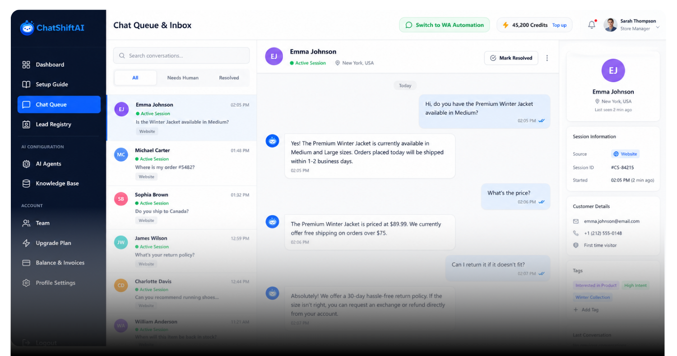The height and width of the screenshot is (356, 677).
Task: Click the JW avatar of James Wilson
Action: pyautogui.click(x=121, y=243)
